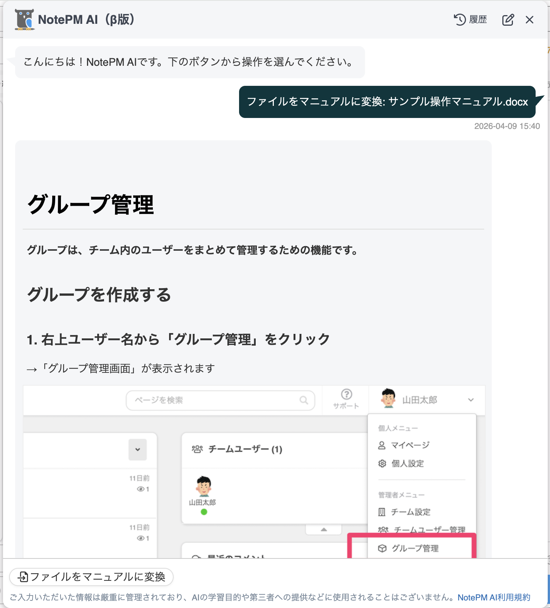Open the NotePM AI利用規約 link
This screenshot has height=608, width=550.
[x=494, y=597]
